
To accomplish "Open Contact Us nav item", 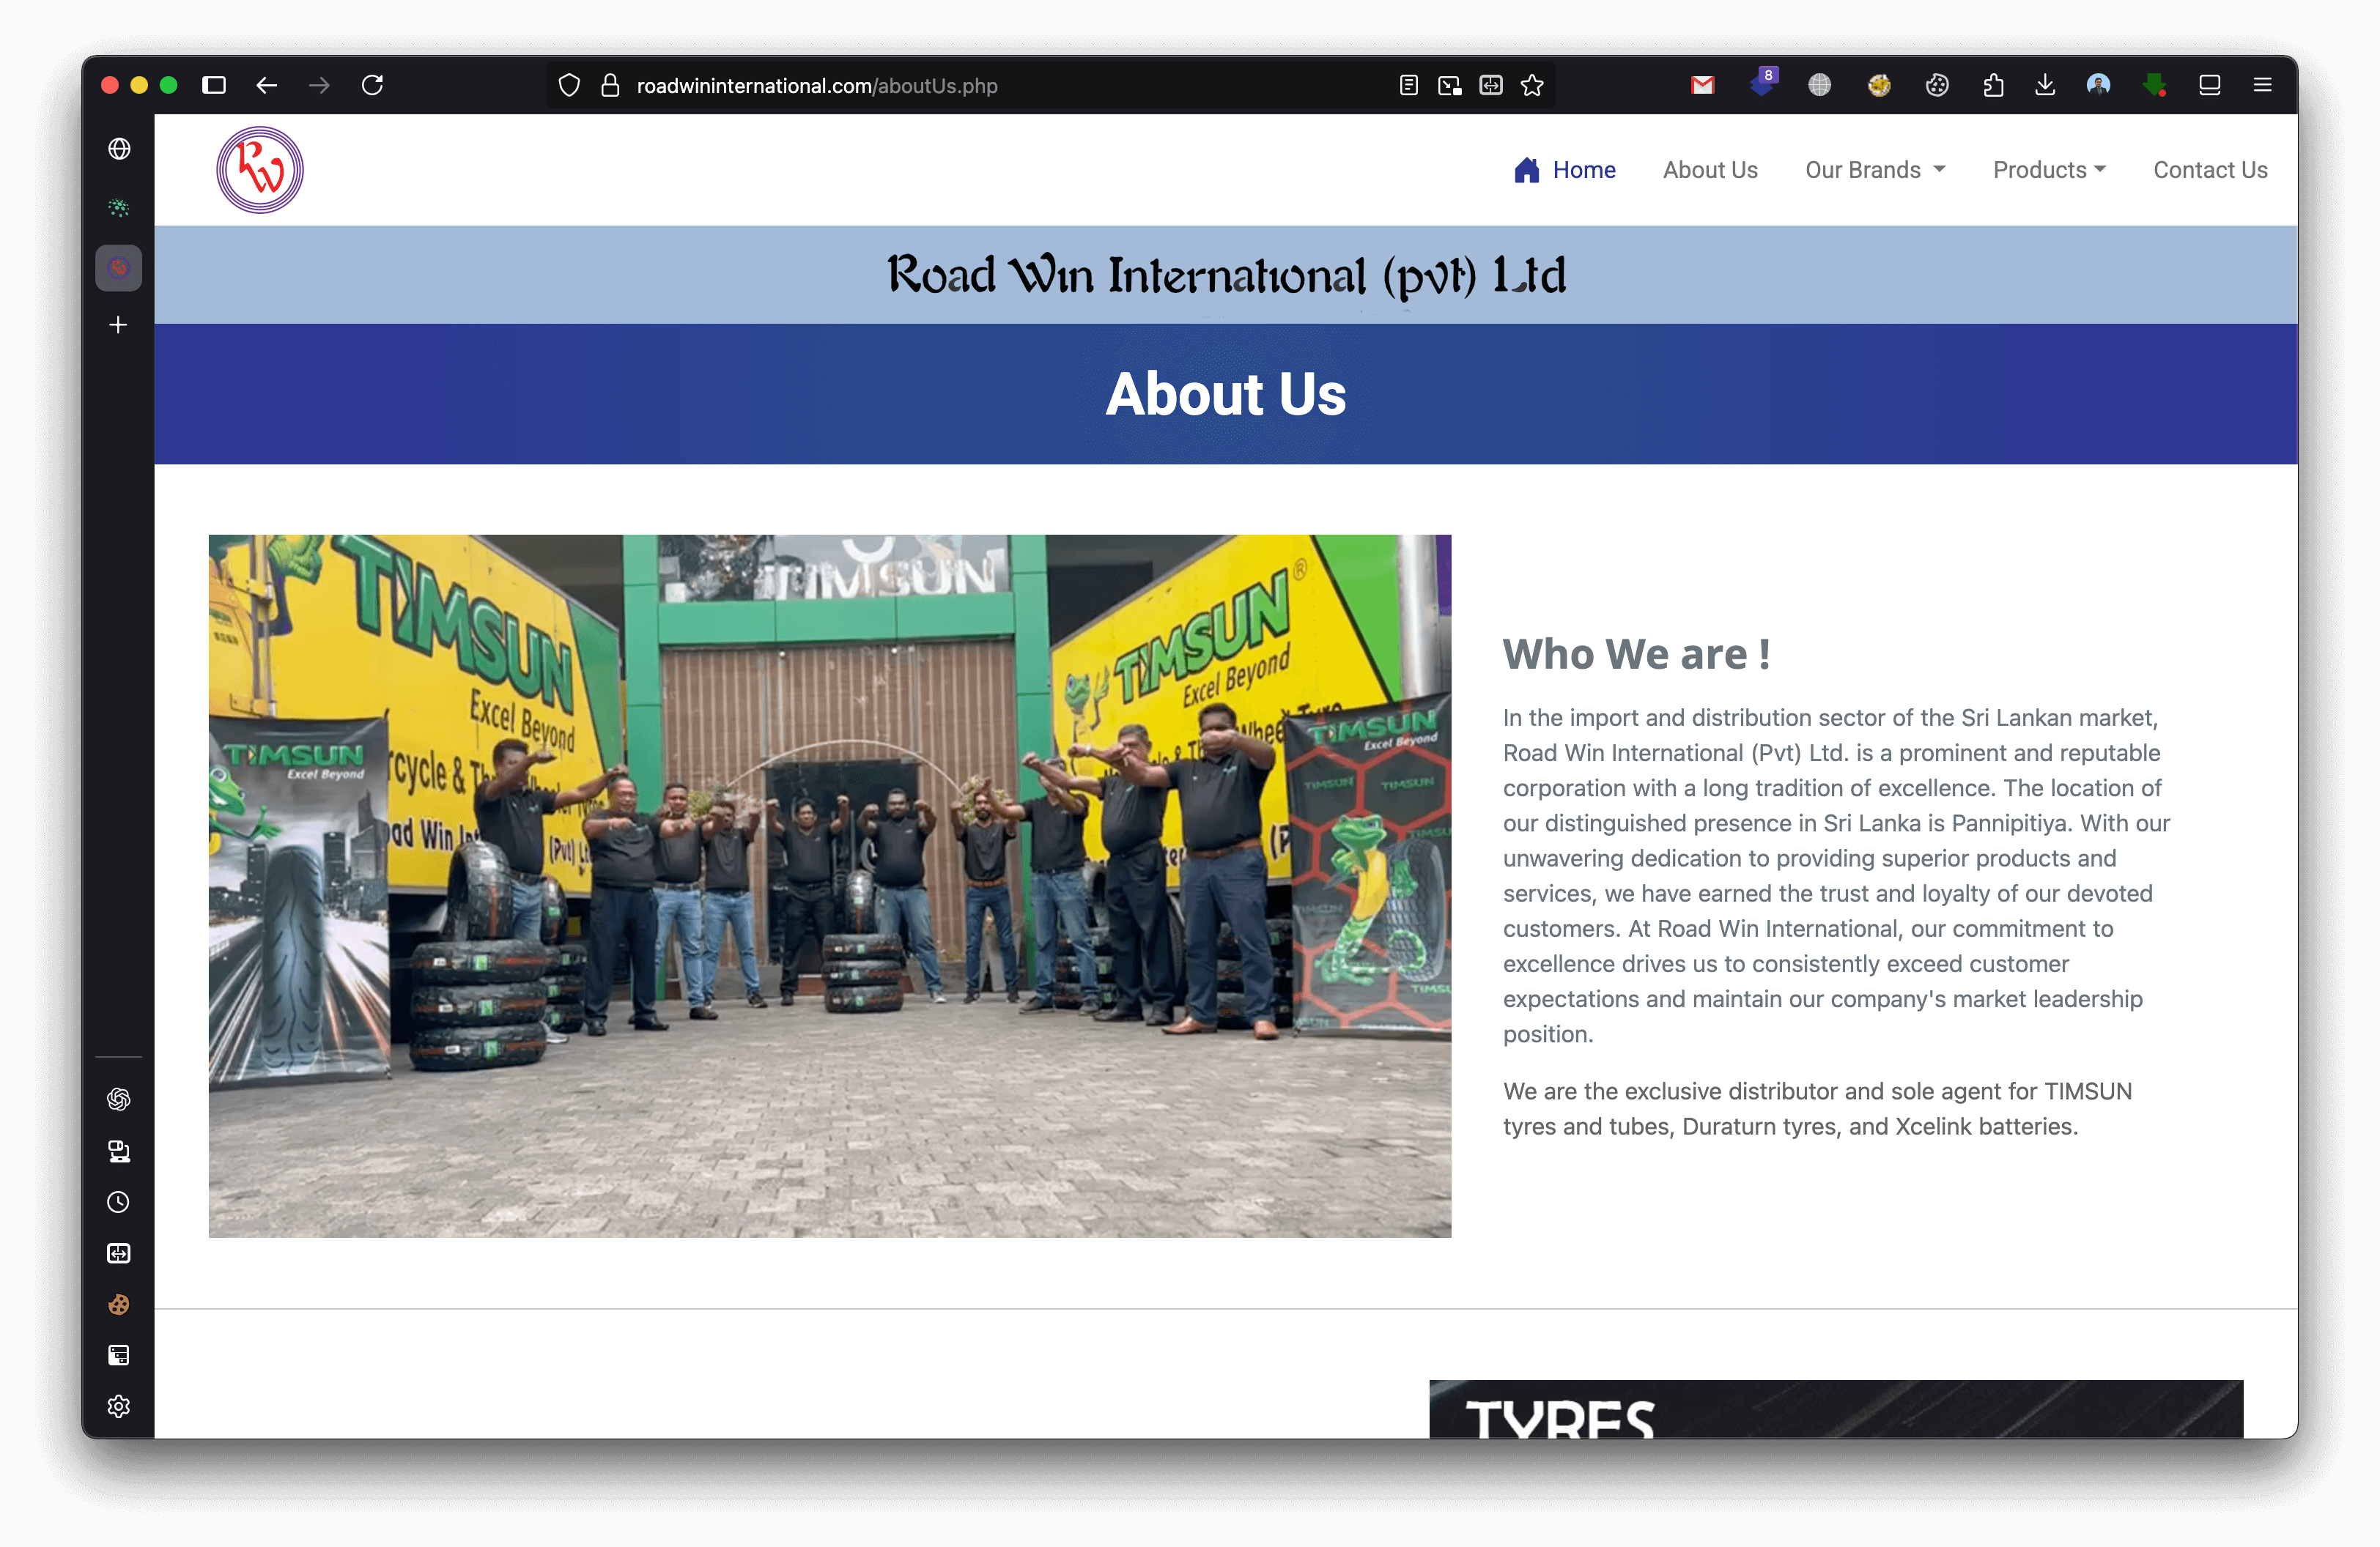I will tap(2209, 170).
